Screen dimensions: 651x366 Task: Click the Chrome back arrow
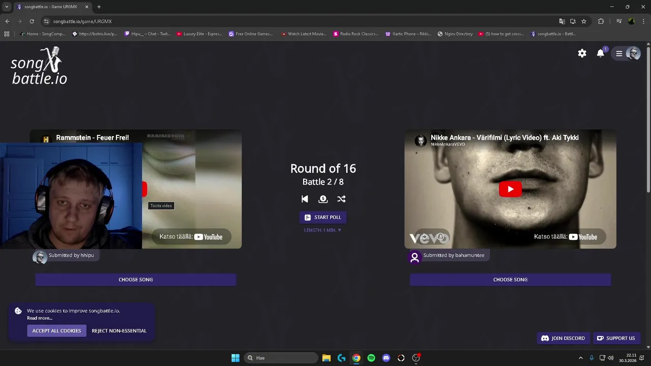click(7, 21)
